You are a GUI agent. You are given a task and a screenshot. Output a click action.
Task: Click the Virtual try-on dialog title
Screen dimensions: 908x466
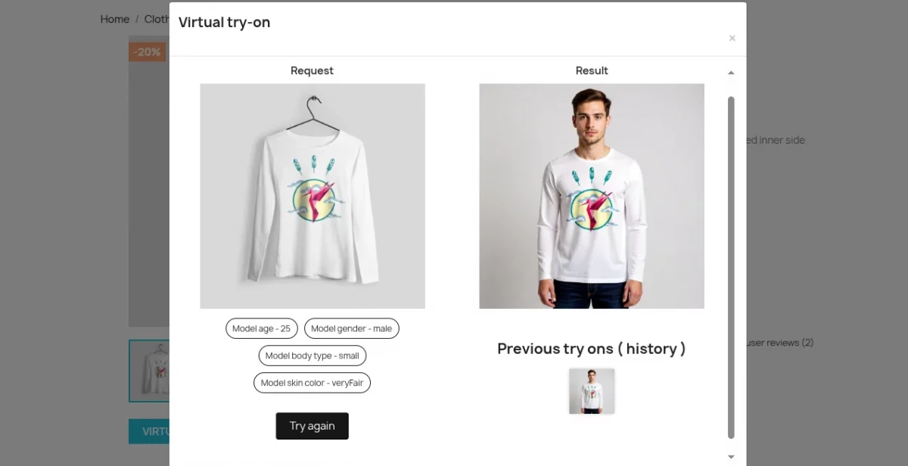(224, 22)
